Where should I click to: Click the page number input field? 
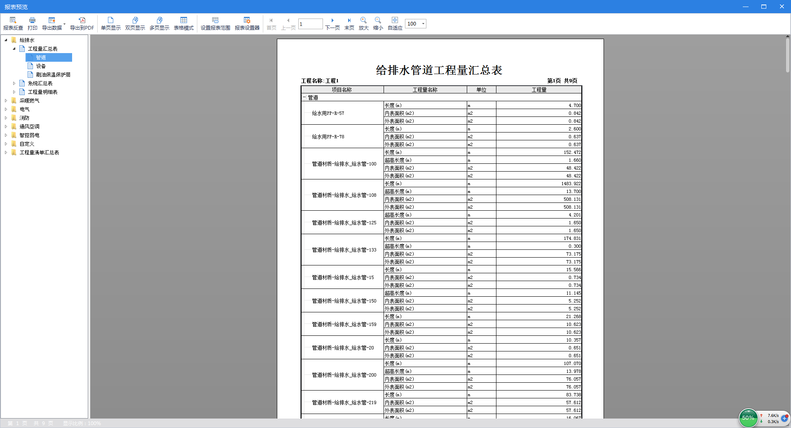pos(310,24)
